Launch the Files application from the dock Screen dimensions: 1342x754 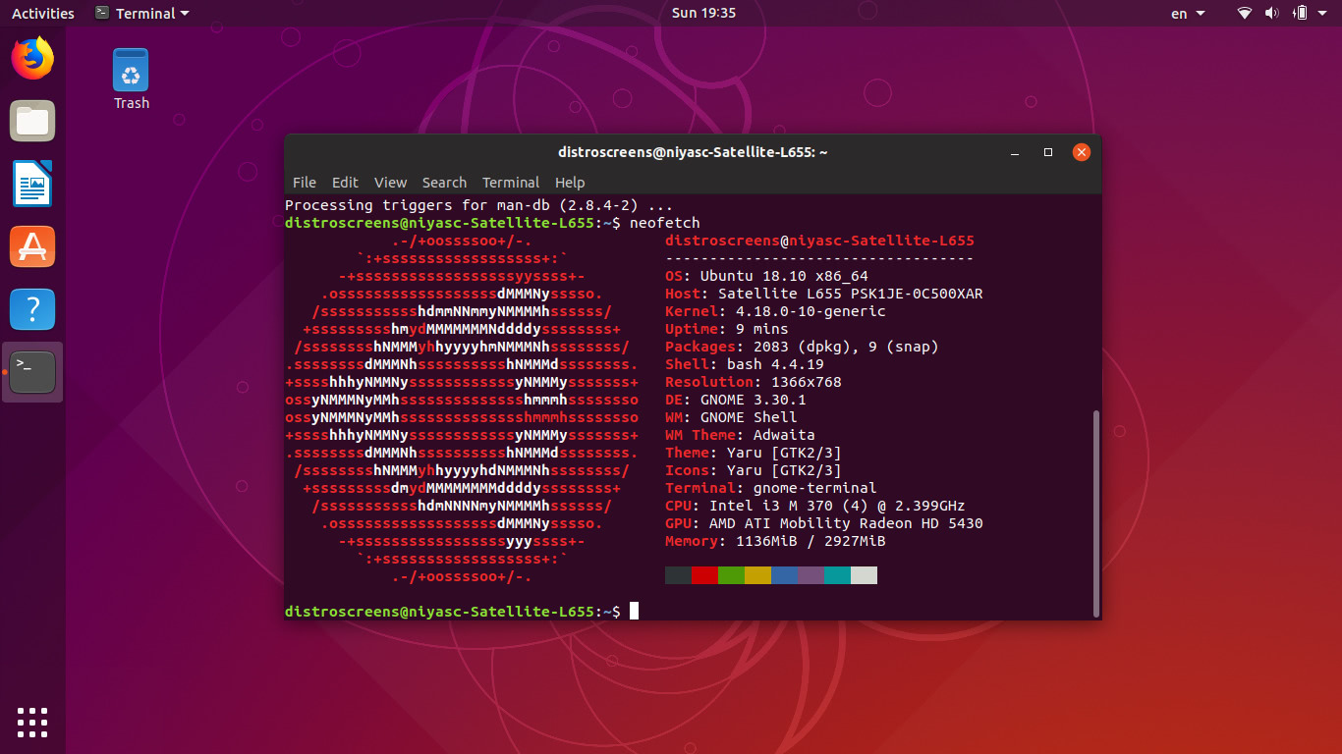tap(32, 121)
